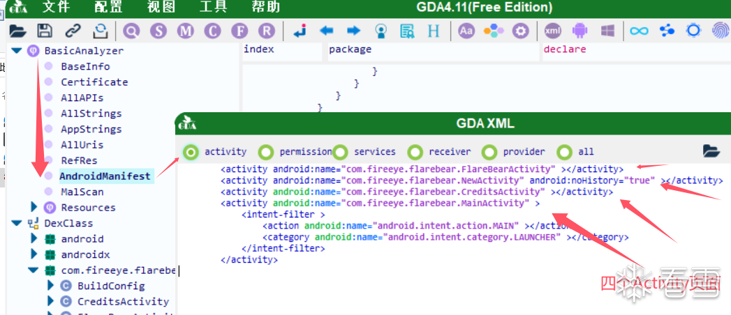Open the 帮助 menu
The image size is (731, 315).
[266, 7]
